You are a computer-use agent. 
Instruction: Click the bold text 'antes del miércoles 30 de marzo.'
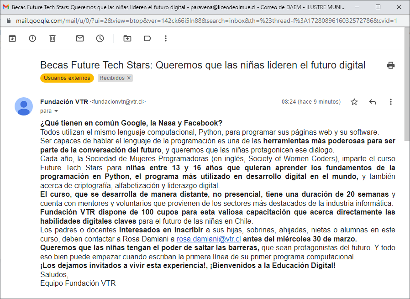(x=300, y=239)
